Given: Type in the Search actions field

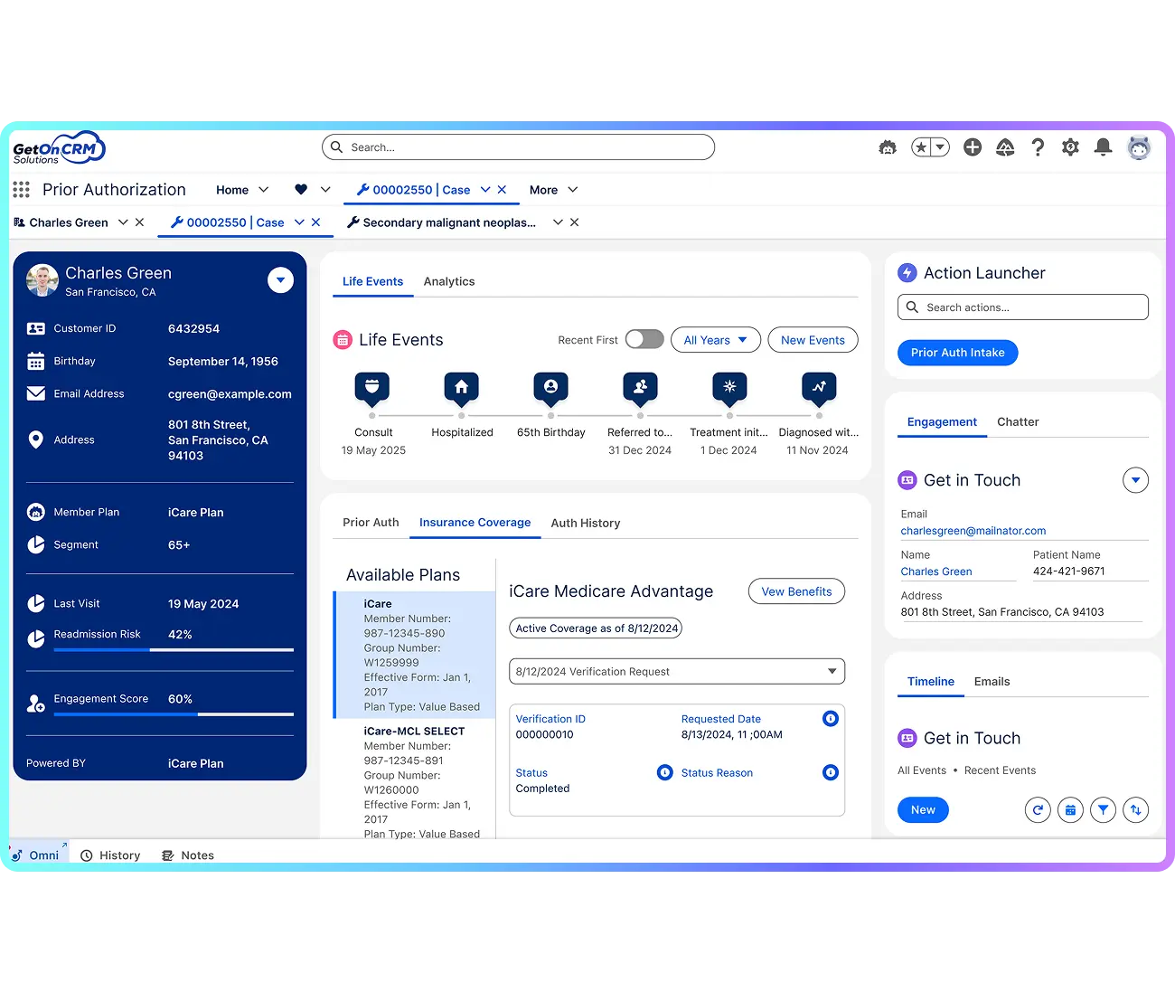Looking at the screenshot, I should coord(1022,307).
